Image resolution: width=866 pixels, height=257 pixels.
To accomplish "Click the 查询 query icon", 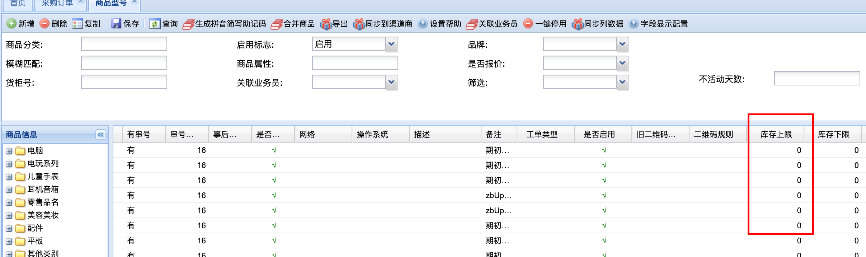I will click(x=155, y=24).
